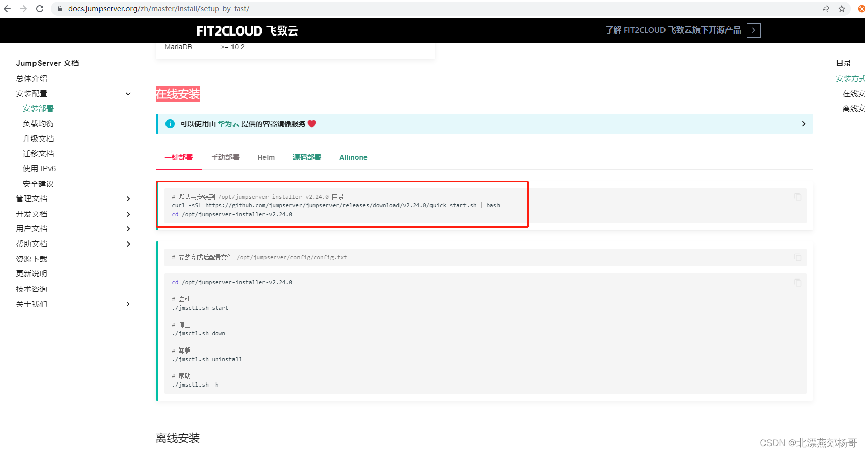The height and width of the screenshot is (453, 865).
Task: Click the ./jmsctl.sh -h command
Action: [x=195, y=385]
